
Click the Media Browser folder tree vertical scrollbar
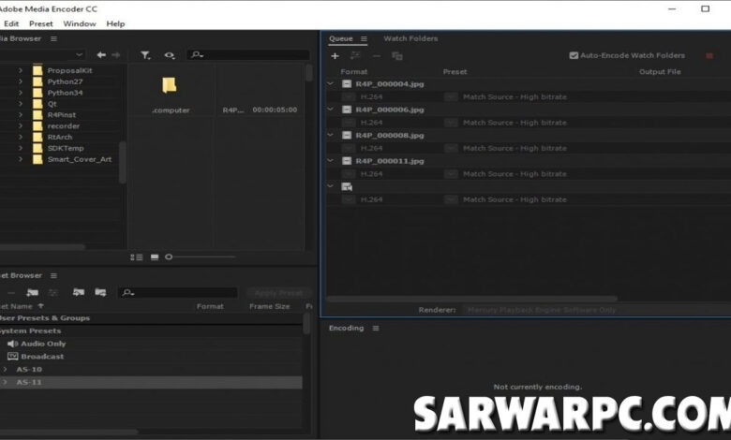click(122, 162)
